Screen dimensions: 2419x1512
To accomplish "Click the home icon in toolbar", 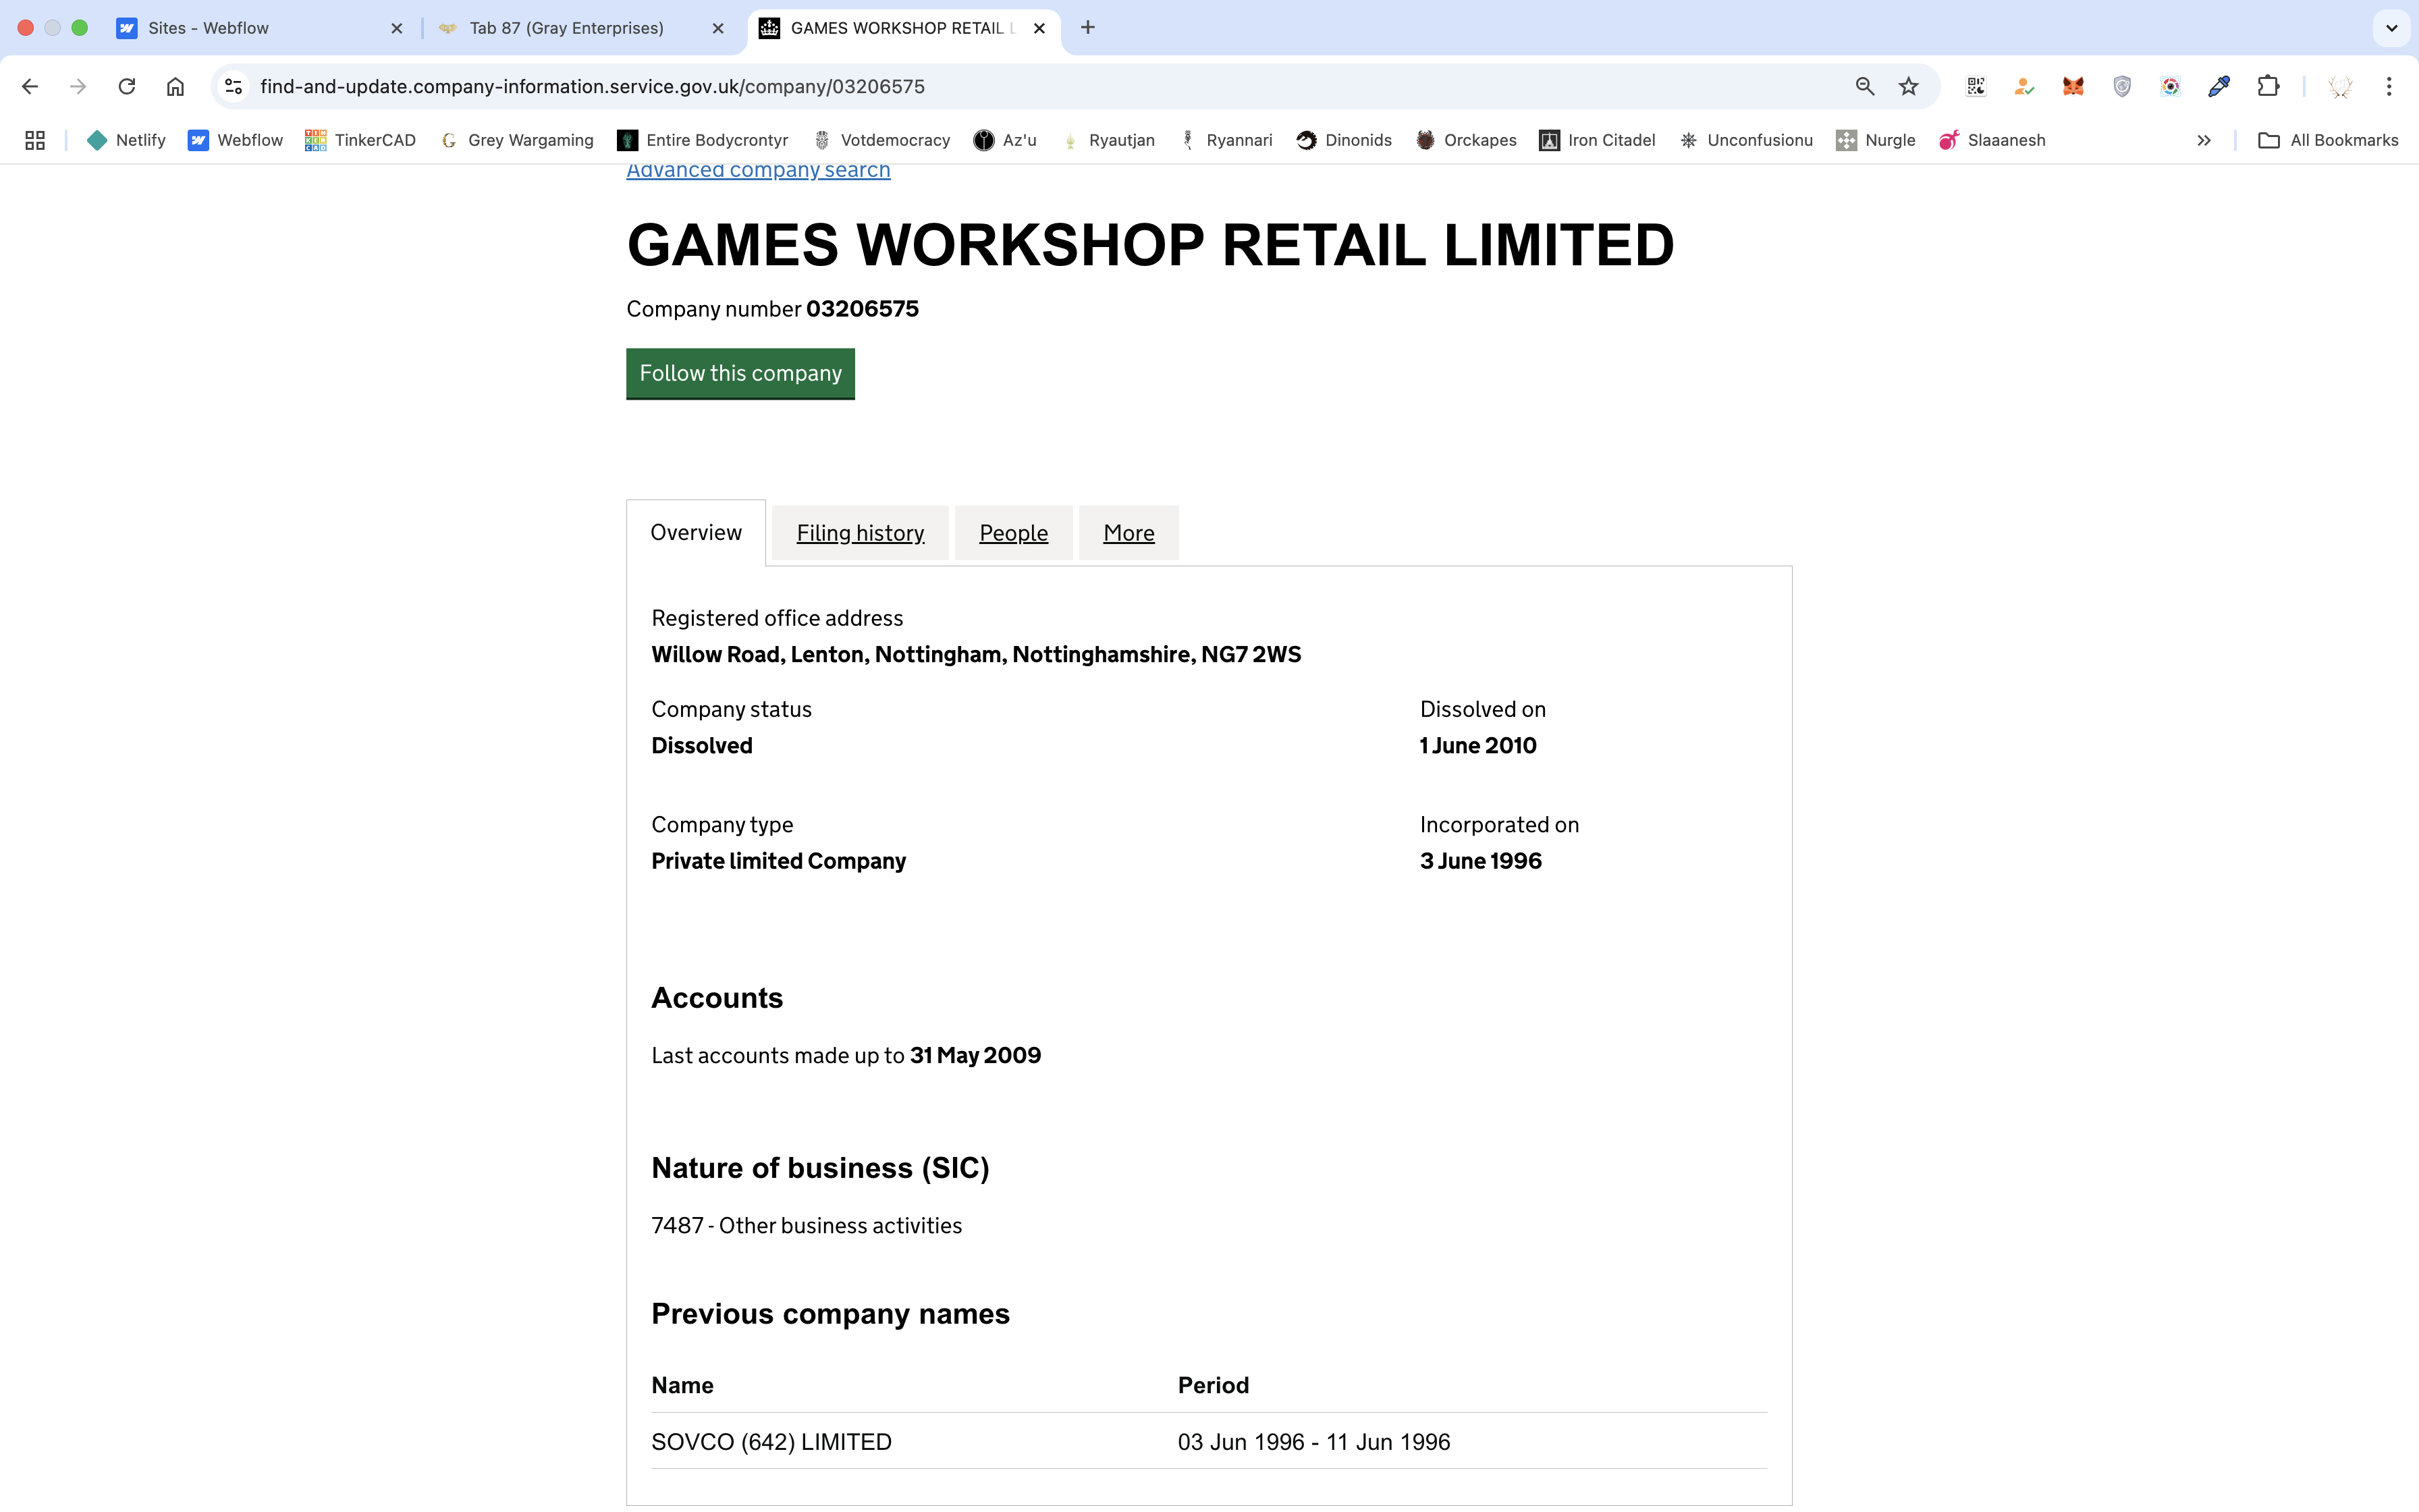I will coord(175,86).
